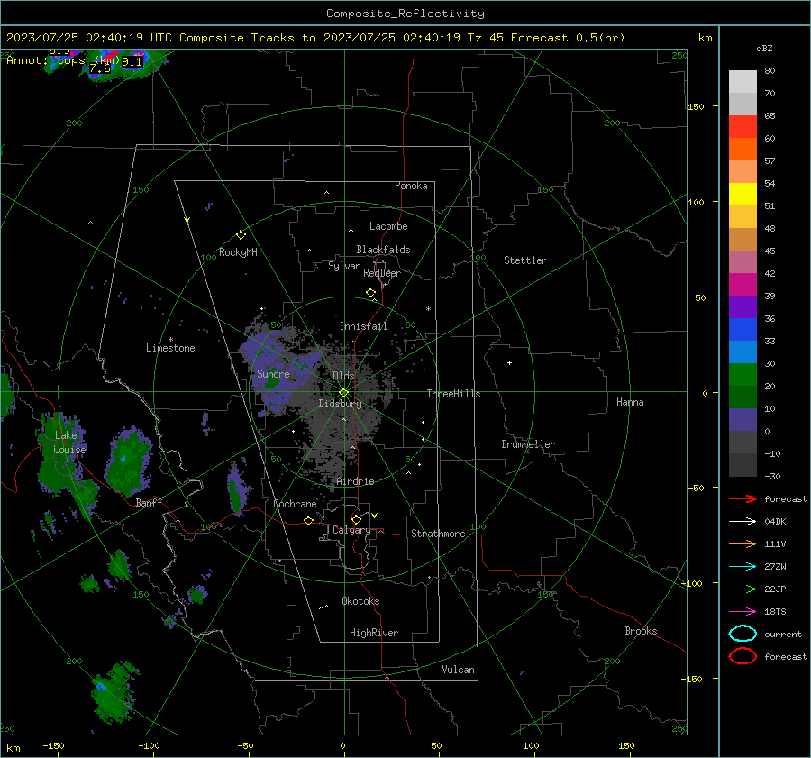Click the red forecast arrow in the legend
This screenshot has height=758, width=811.
(x=743, y=498)
